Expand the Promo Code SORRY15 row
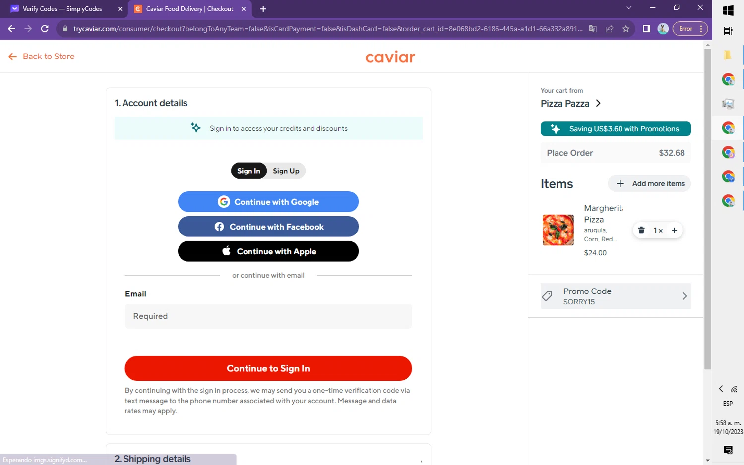The width and height of the screenshot is (744, 465). (616, 296)
